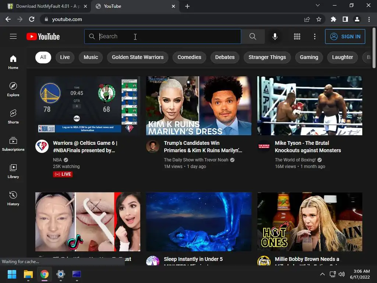Open Warriors @ Celtics Game 6 video title

[x=85, y=147]
